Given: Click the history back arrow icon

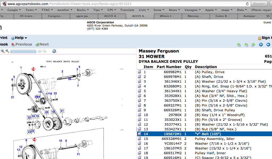Looking at the screenshot, I should (246, 45).
